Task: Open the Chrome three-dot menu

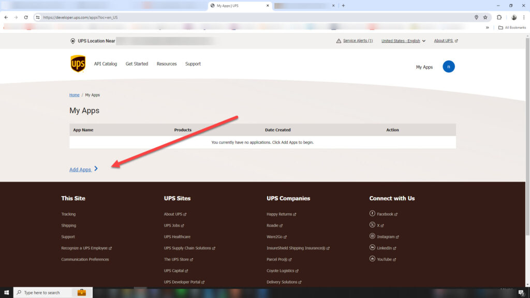Action: click(524, 17)
